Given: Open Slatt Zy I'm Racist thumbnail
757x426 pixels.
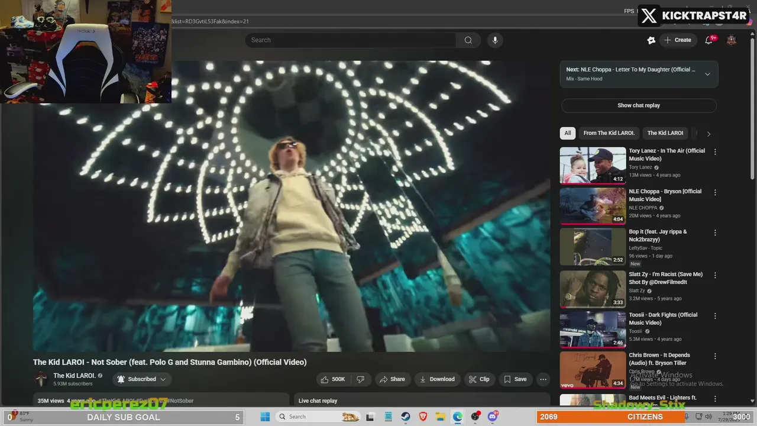Looking at the screenshot, I should pyautogui.click(x=593, y=289).
